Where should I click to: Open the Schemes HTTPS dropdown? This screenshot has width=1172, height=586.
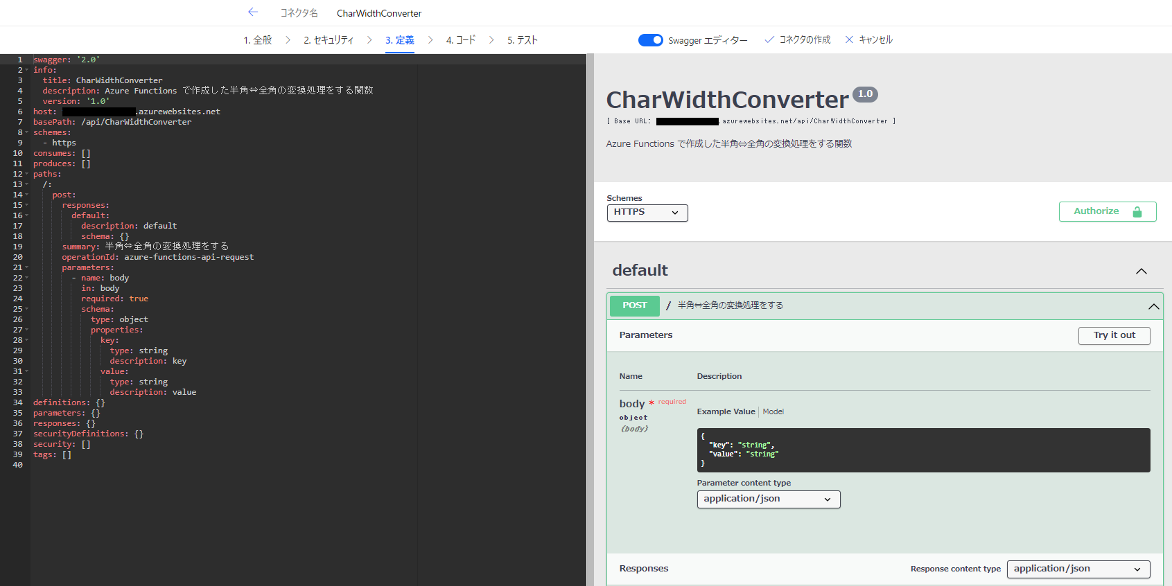(x=647, y=213)
